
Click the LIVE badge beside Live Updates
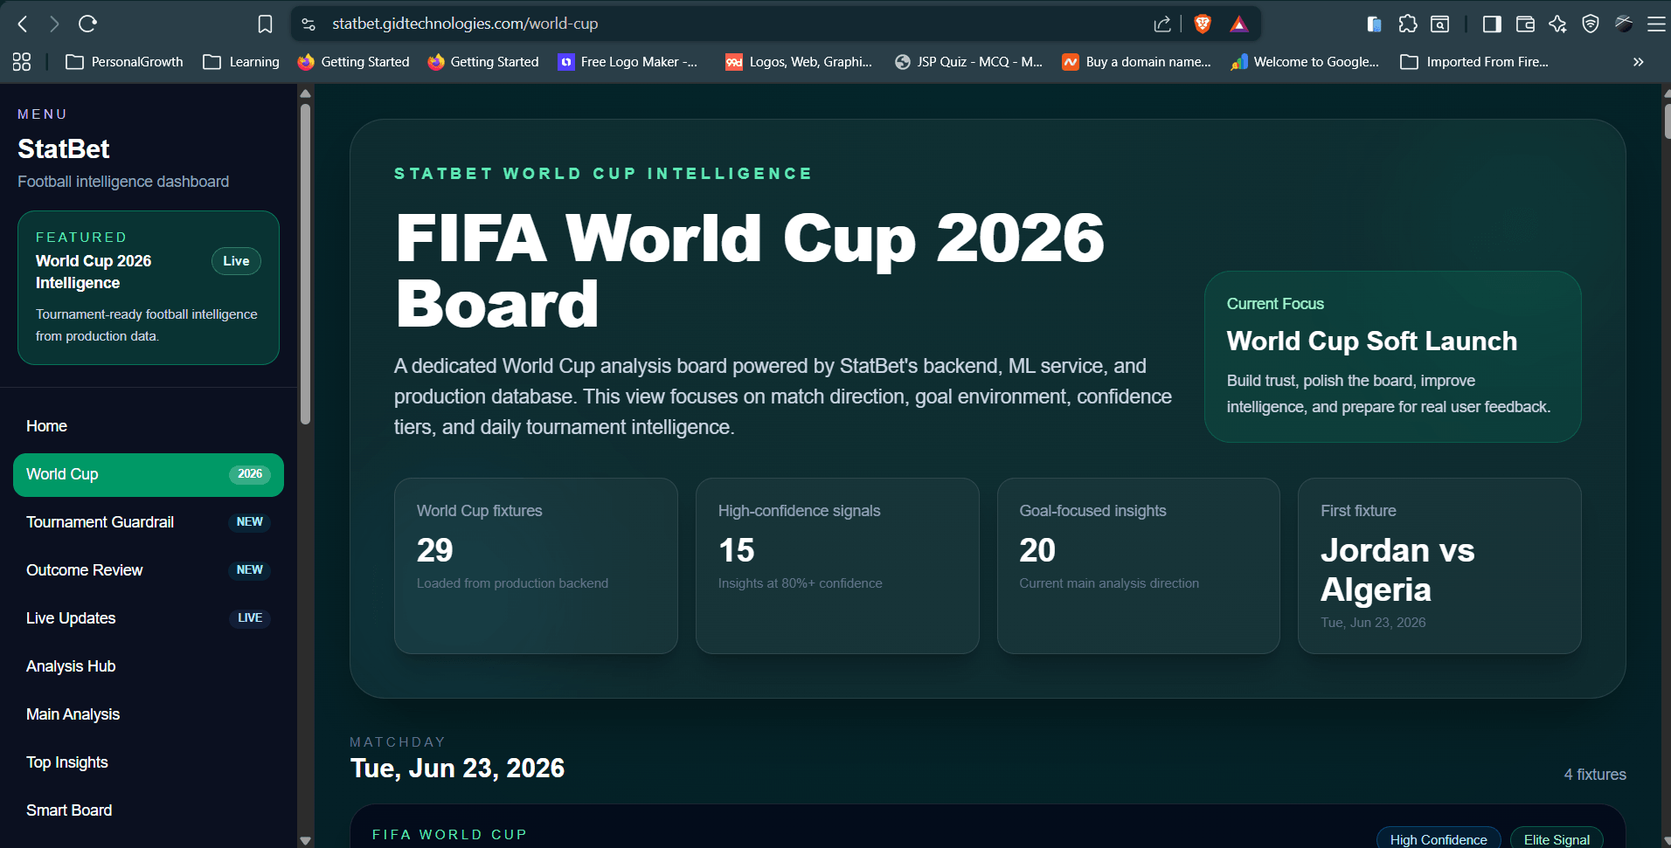coord(250,618)
